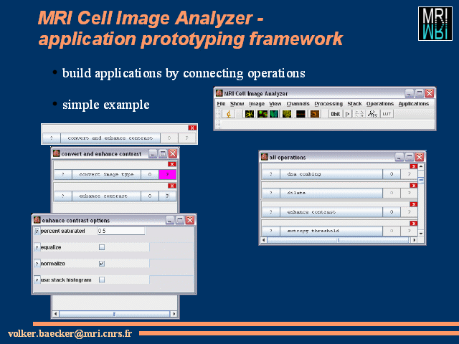
Task: Click the four-quadrant grid toolbar icon
Action: [359, 114]
